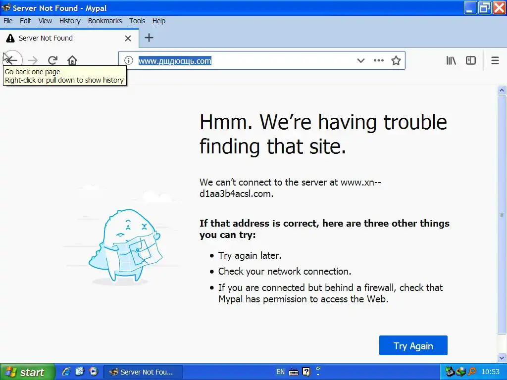
Task: Click language bar keyboard icon
Action: (294, 372)
